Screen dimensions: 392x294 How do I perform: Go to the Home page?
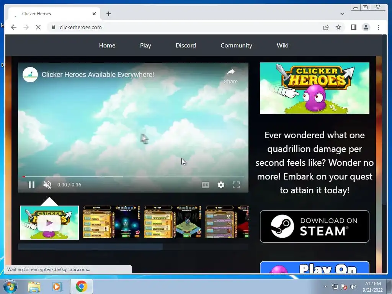click(x=107, y=46)
